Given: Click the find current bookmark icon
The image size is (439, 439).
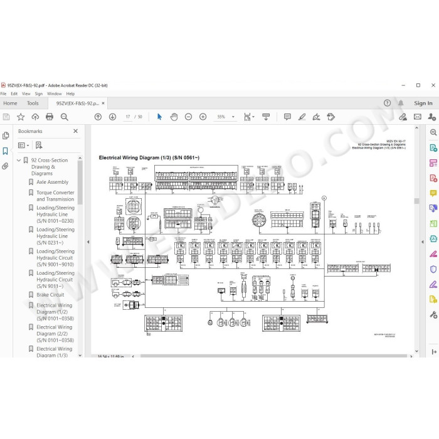Looking at the screenshot, I should click(x=39, y=145).
